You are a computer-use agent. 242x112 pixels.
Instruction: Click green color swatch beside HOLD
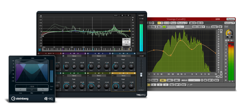point(164,27)
